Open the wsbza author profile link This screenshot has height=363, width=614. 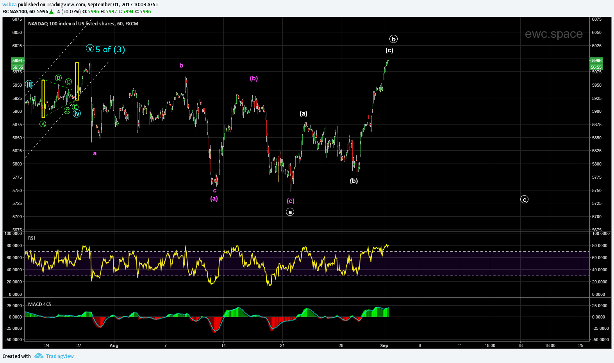[x=9, y=5]
